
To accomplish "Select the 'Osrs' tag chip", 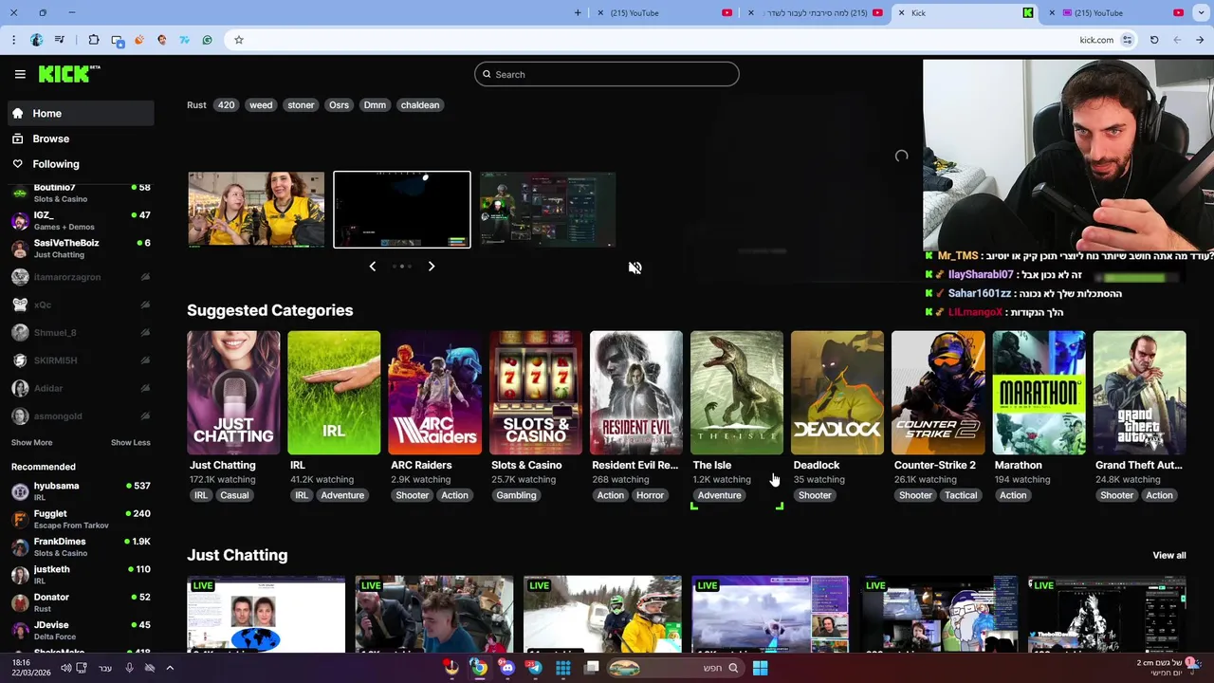I will coord(339,105).
